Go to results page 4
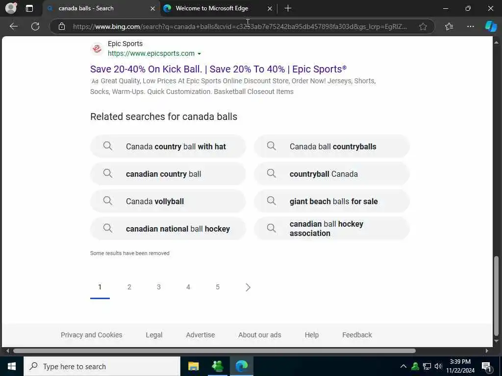 tap(188, 287)
